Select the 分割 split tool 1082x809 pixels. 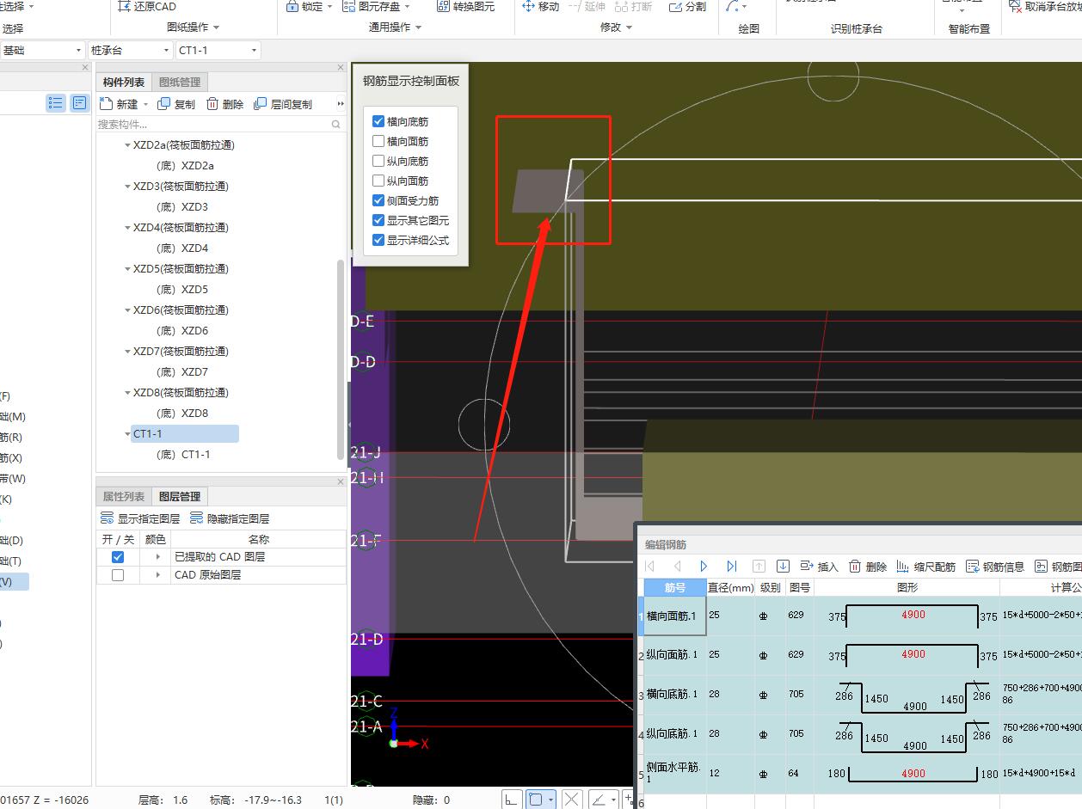tap(687, 6)
